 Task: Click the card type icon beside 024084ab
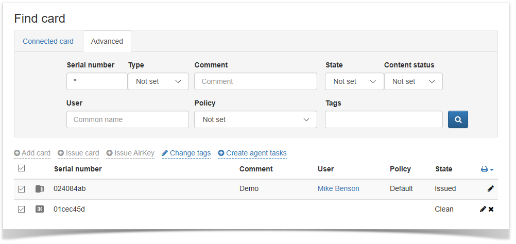(40, 189)
